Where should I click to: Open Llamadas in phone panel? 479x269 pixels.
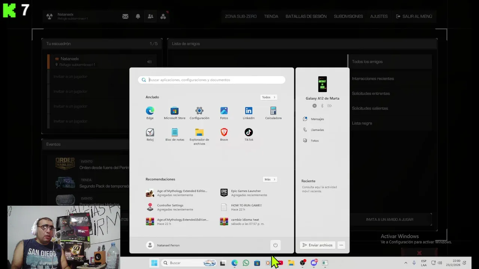(x=314, y=130)
